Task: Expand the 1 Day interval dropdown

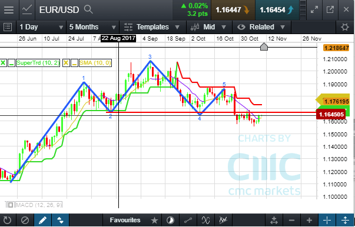Action: pyautogui.click(x=41, y=27)
